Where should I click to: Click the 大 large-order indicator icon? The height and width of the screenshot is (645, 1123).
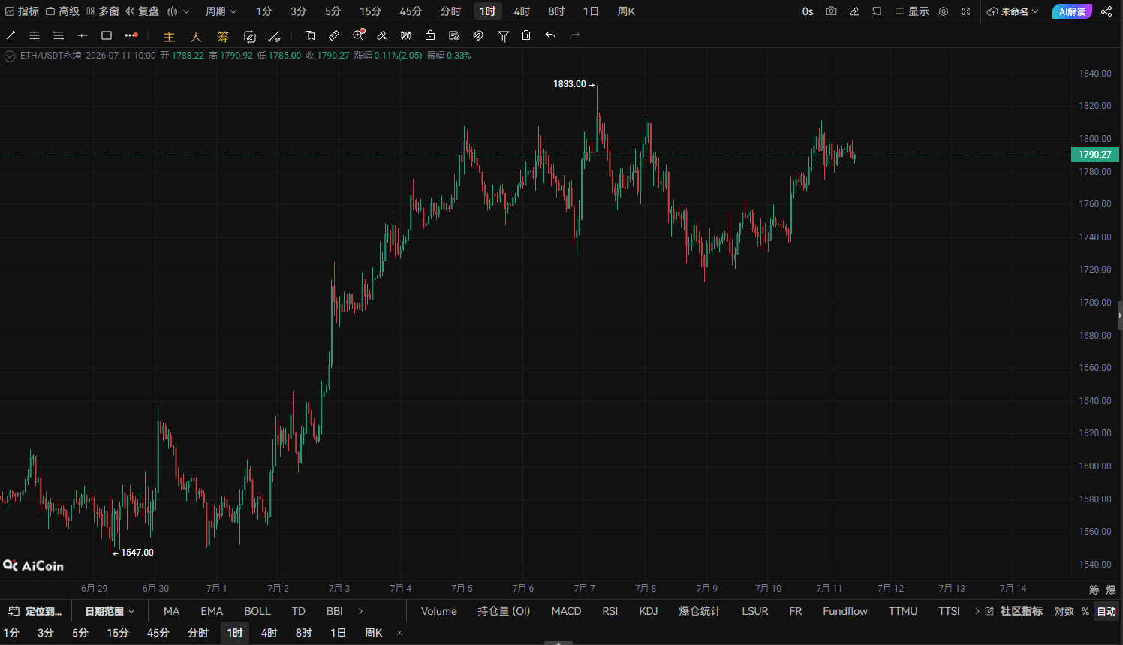(x=196, y=36)
